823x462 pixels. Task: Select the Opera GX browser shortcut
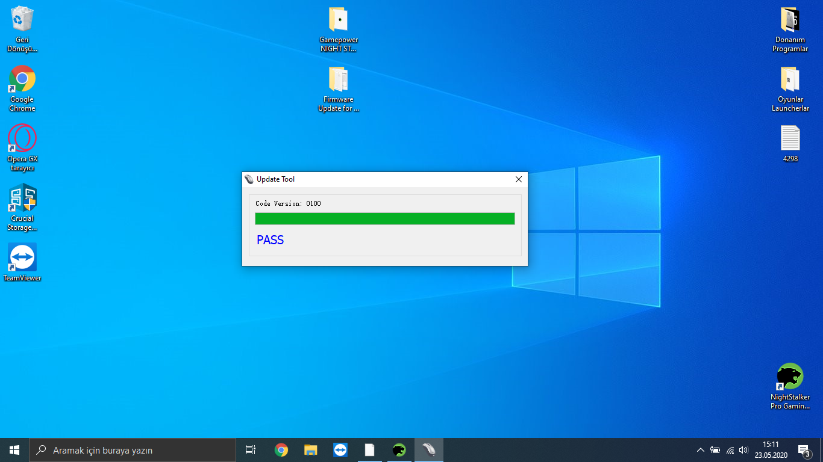[22, 148]
